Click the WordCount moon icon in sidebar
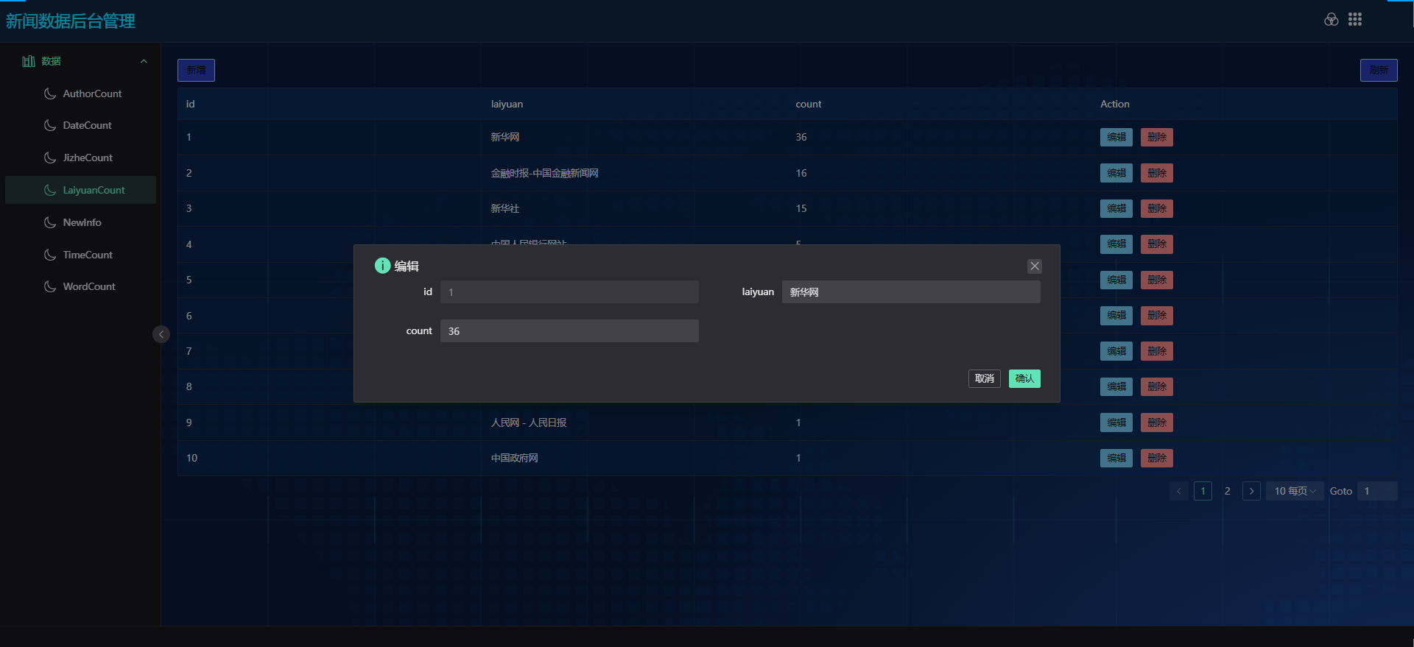Viewport: 1414px width, 647px height. [50, 286]
